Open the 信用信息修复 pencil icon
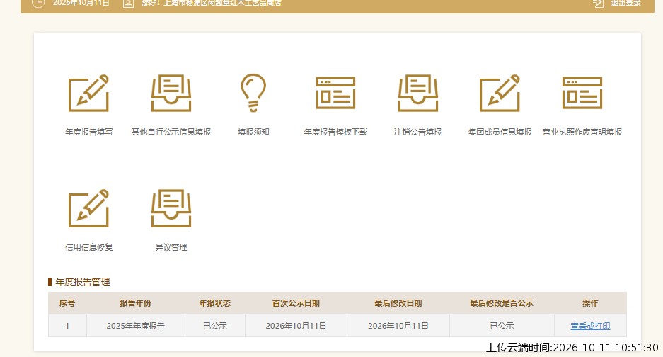Viewport: 663px width, 357px height. (88, 208)
